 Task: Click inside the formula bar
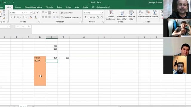point(98,29)
